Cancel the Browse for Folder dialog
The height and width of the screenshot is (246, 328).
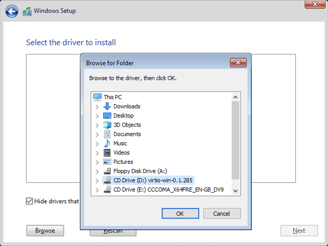point(222,213)
